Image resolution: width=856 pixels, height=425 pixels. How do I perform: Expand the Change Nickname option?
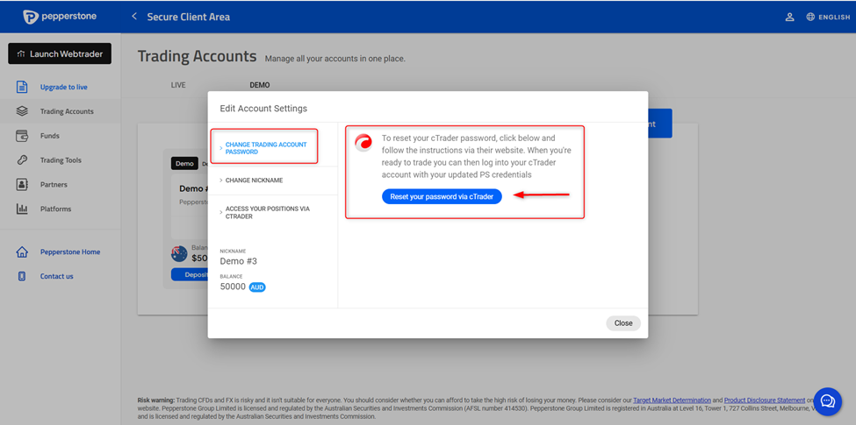(254, 181)
